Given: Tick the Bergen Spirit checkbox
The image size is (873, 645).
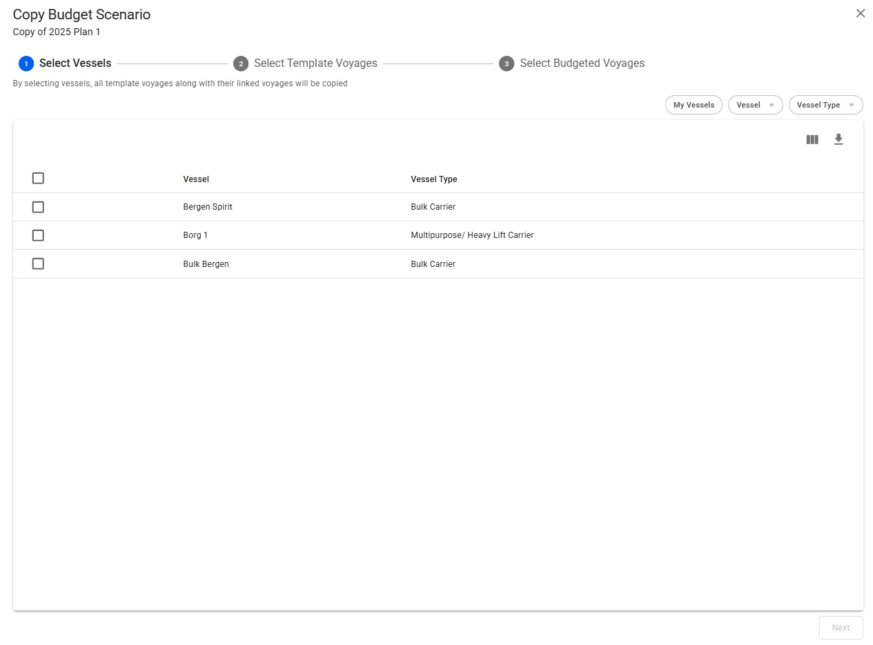Looking at the screenshot, I should click(38, 207).
